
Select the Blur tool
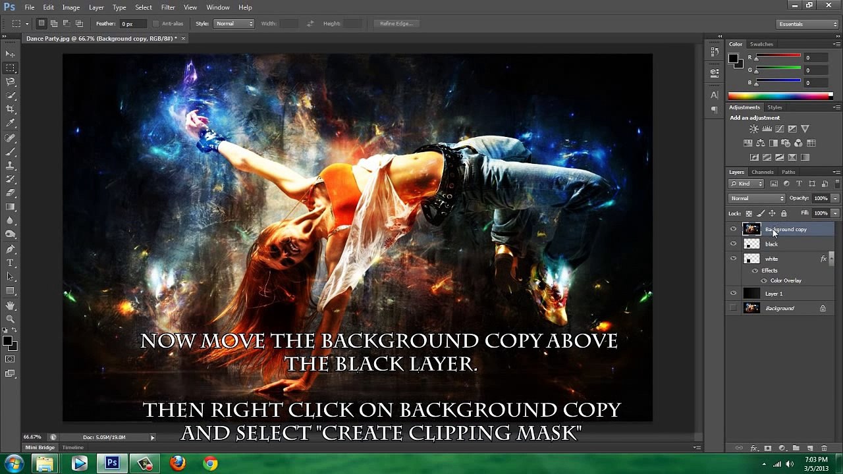pos(11,221)
